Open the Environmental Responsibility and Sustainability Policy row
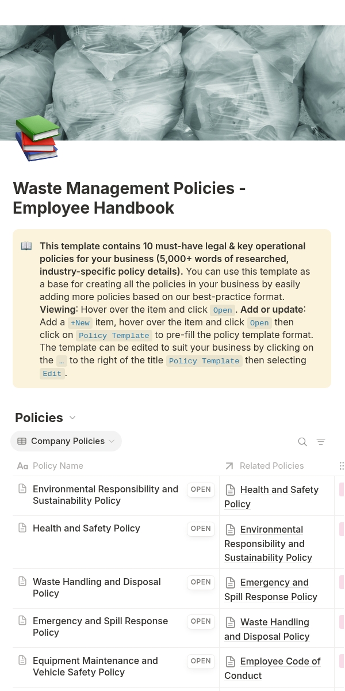Image resolution: width=345 pixels, height=691 pixels. click(201, 489)
